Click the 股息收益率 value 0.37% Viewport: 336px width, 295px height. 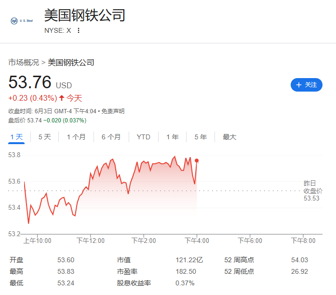coord(185,283)
